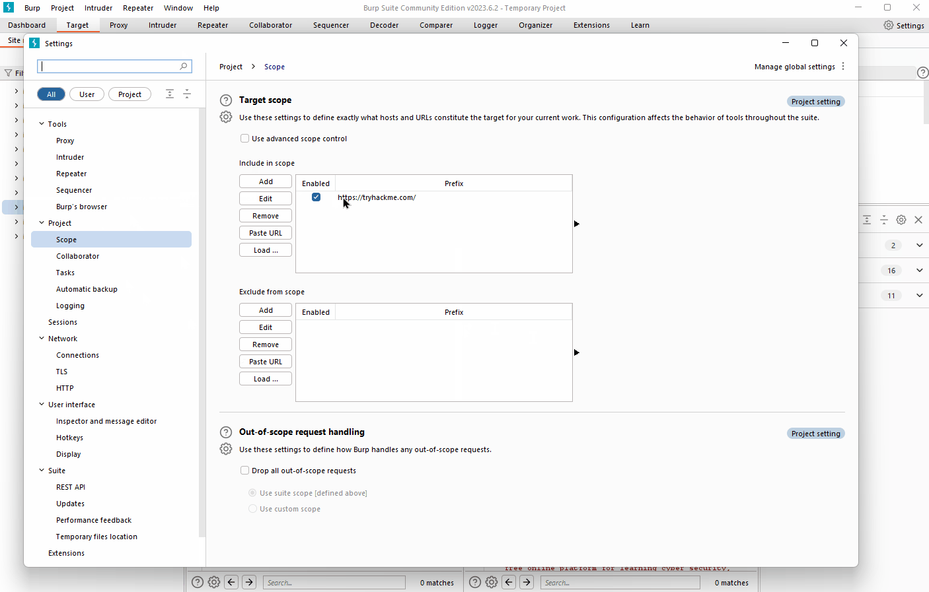Click the forward arrow in bottom-left search bar
The image size is (929, 592).
click(x=249, y=582)
